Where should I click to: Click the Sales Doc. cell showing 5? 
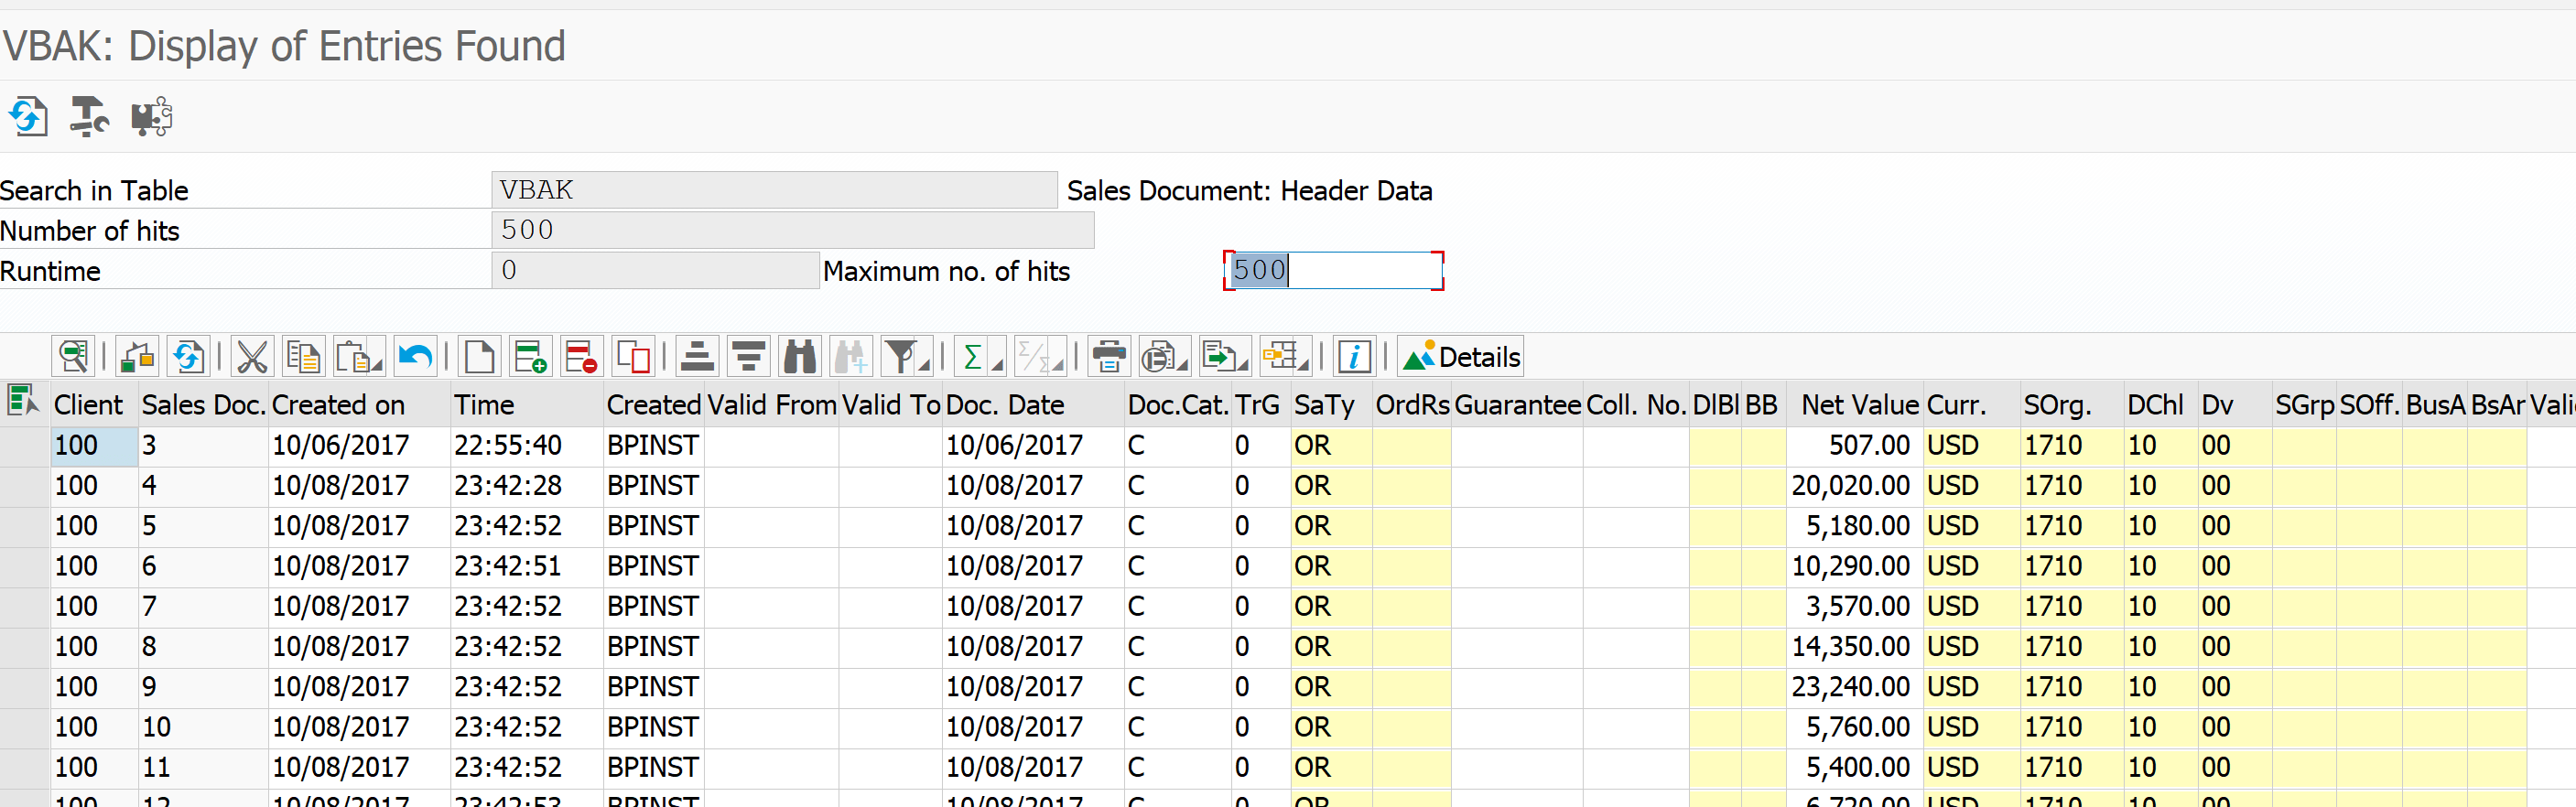click(x=204, y=526)
